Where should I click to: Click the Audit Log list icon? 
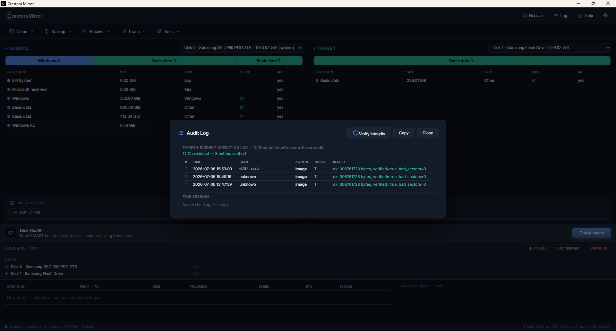tap(181, 133)
